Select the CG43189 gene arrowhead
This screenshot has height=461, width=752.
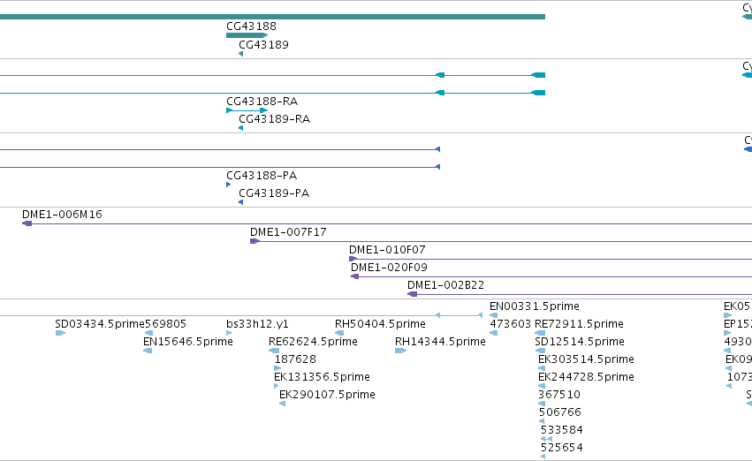tap(240, 54)
